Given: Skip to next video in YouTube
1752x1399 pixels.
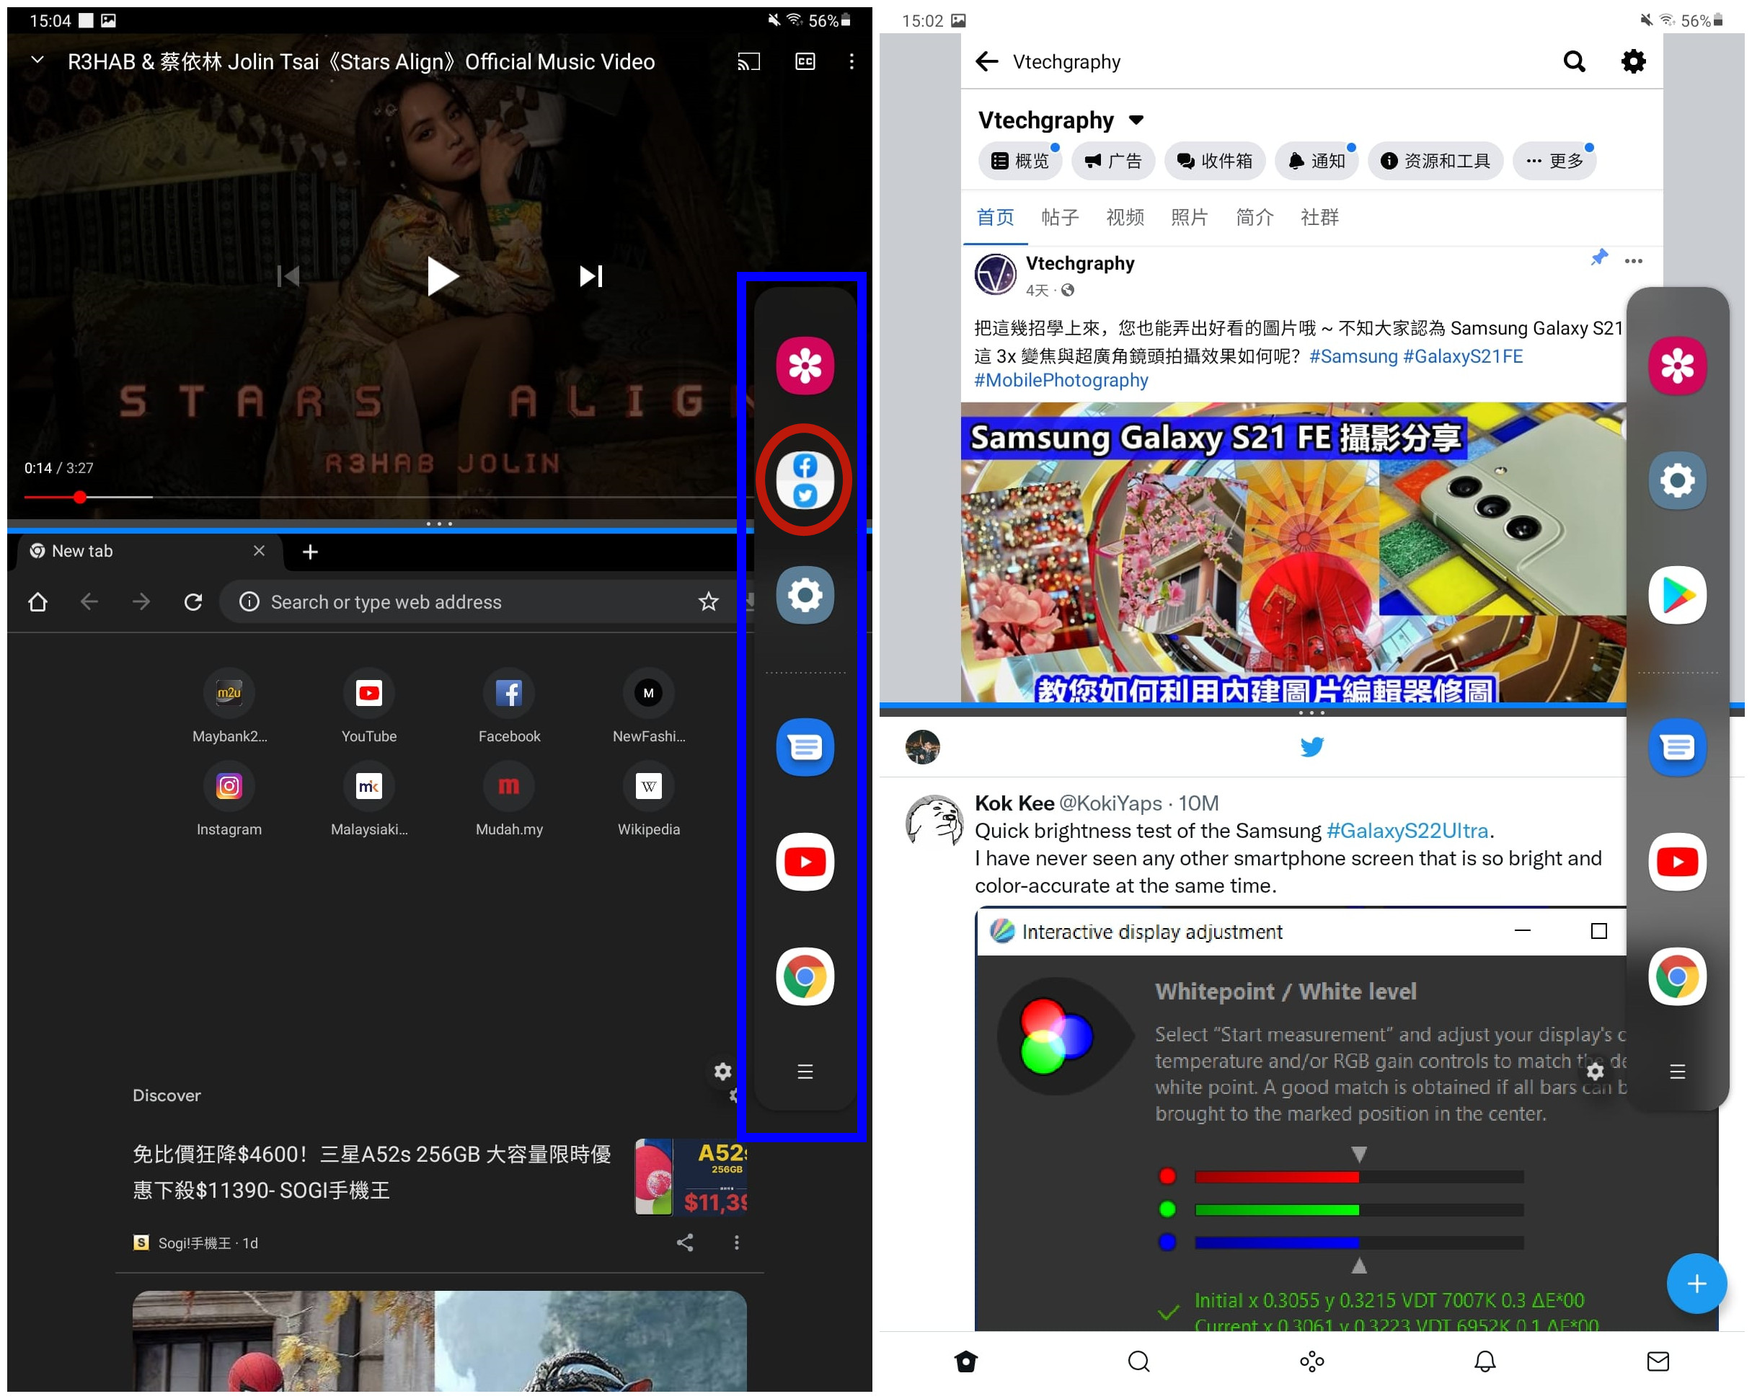Looking at the screenshot, I should click(590, 276).
